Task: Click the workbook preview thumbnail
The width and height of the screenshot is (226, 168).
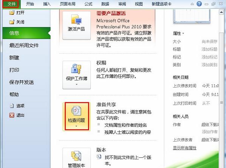Action: [x=192, y=16]
